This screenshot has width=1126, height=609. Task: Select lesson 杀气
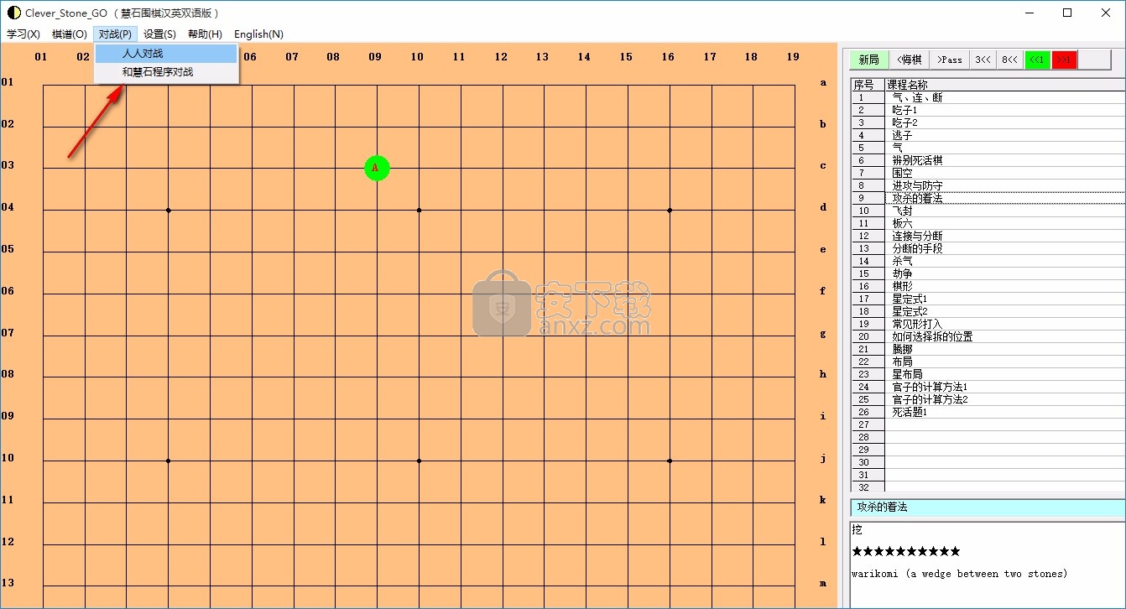[x=1004, y=261]
